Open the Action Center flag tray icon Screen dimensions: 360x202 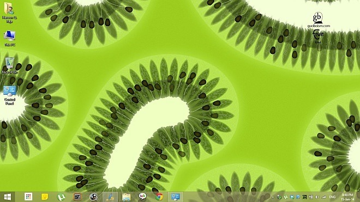click(311, 197)
